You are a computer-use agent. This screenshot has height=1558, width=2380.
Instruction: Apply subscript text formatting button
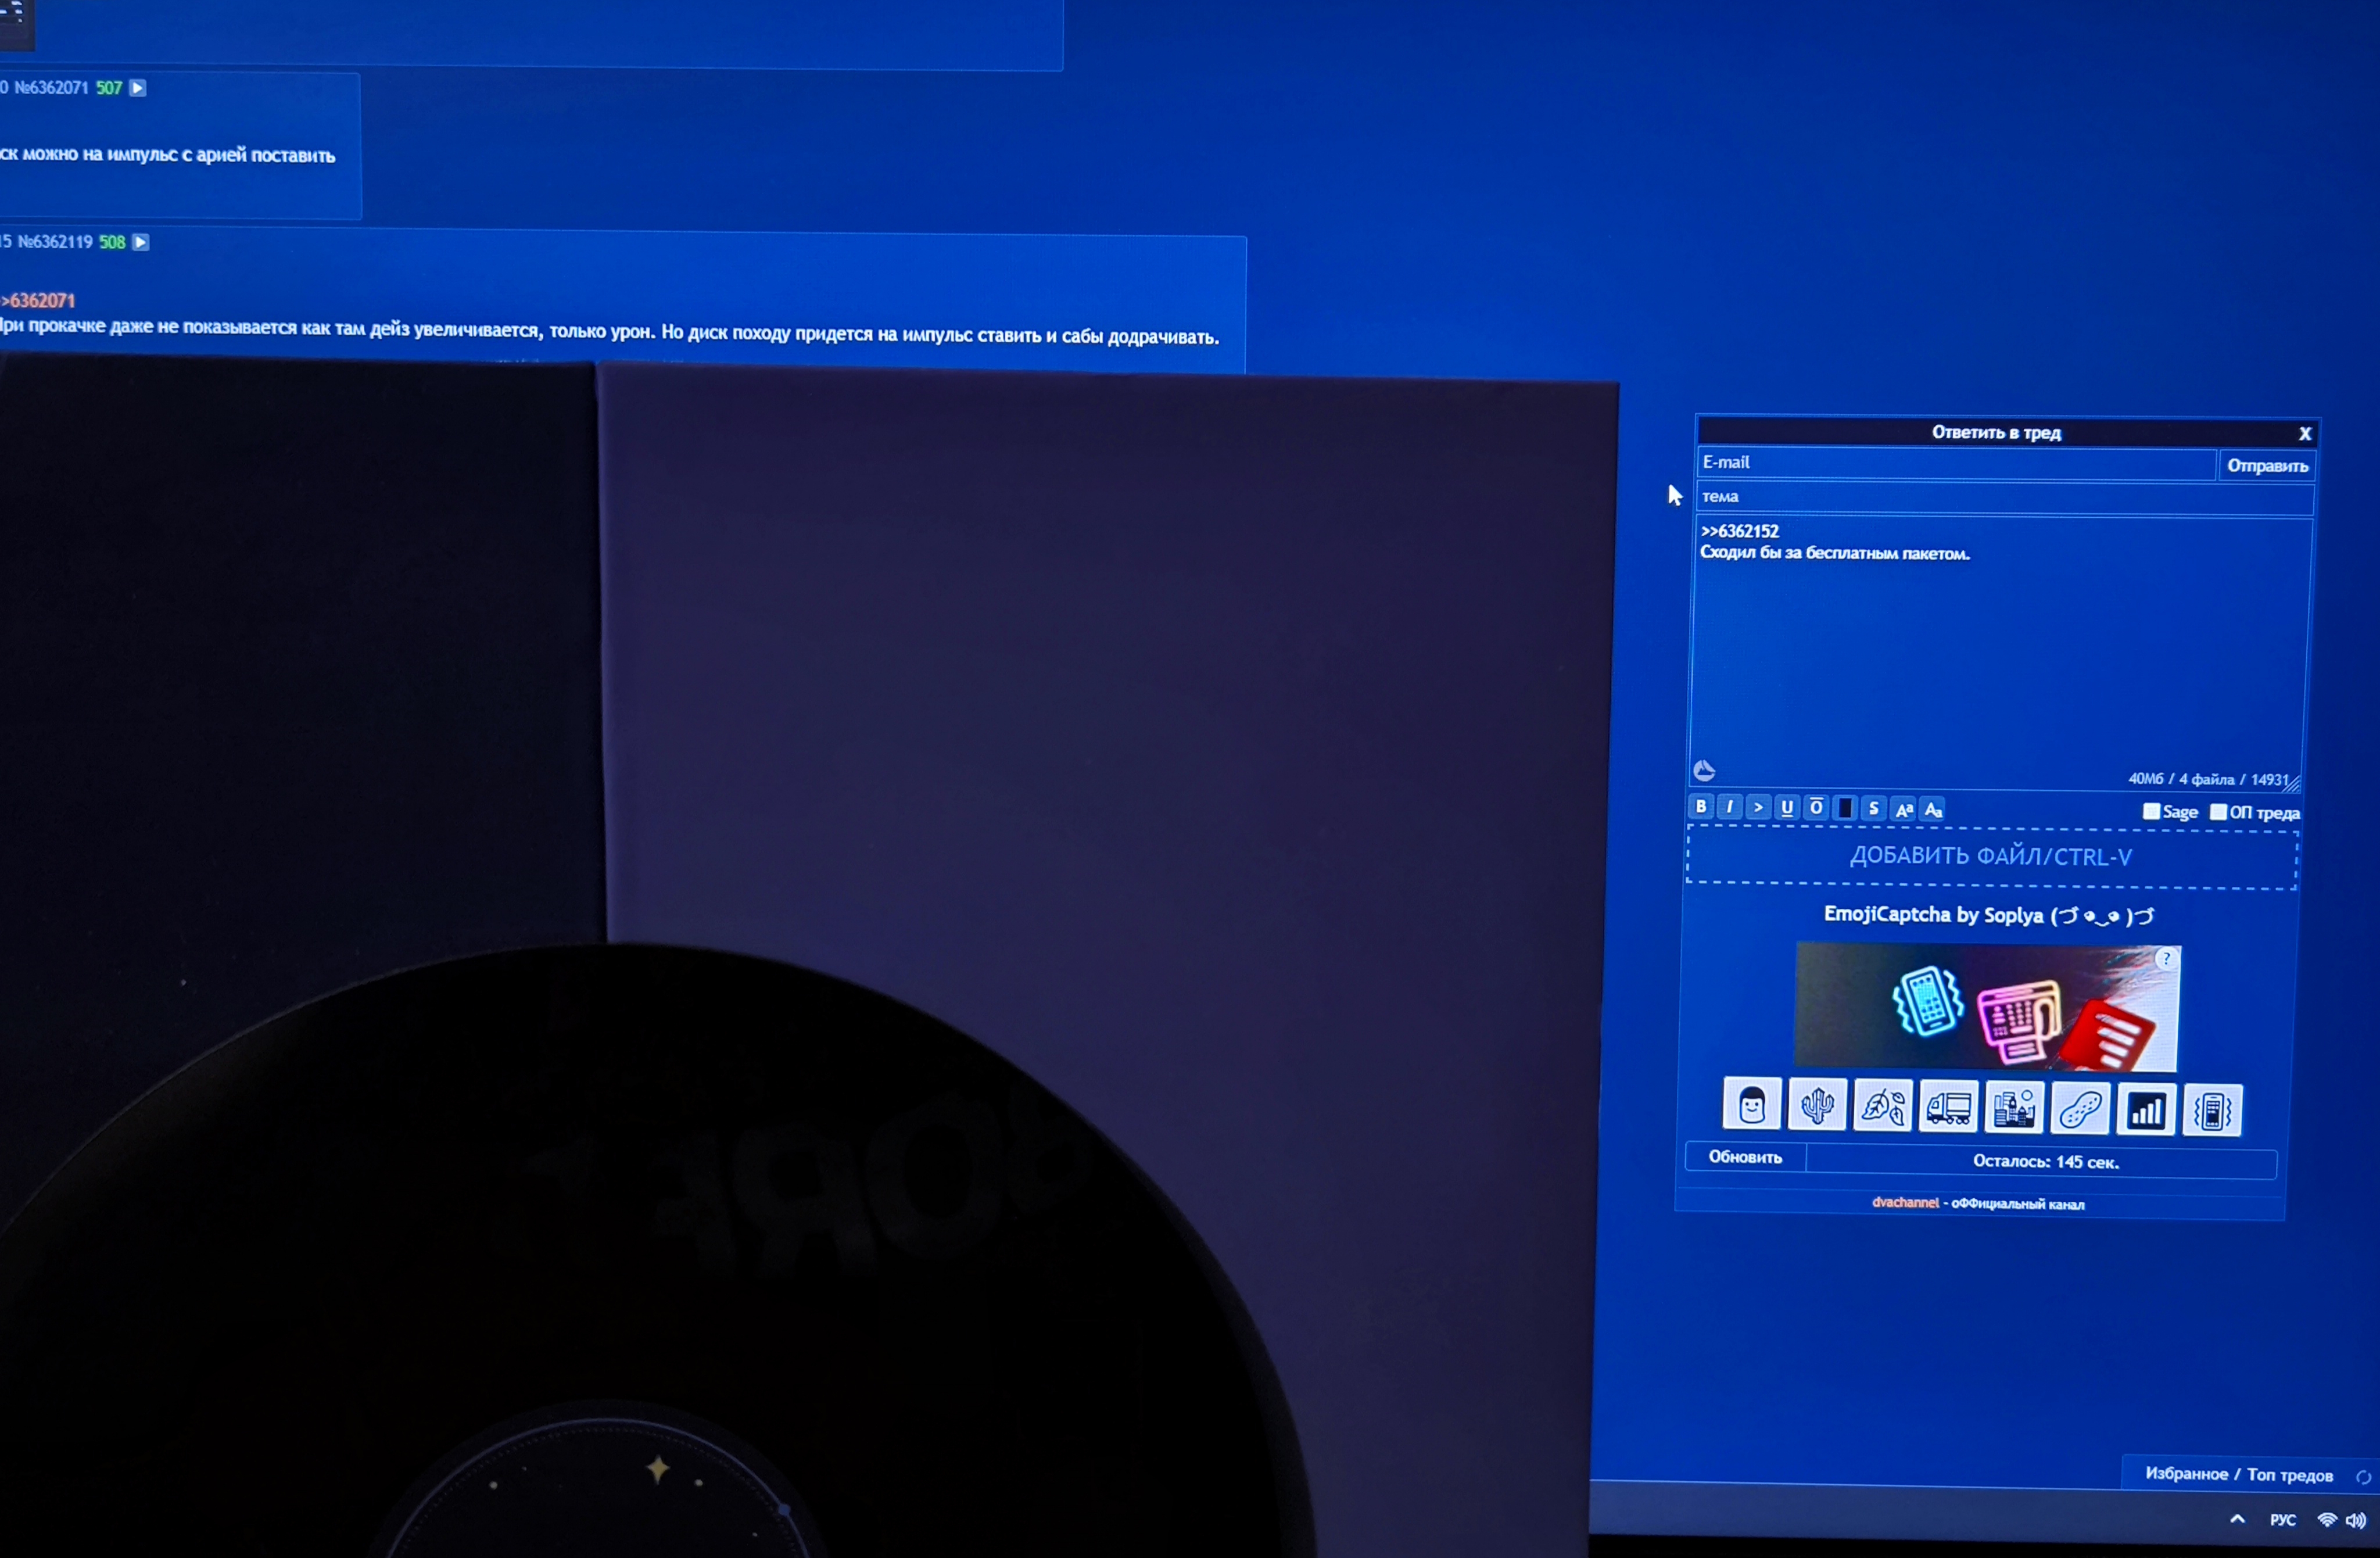click(1933, 809)
